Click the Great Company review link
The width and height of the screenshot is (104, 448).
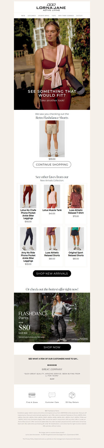(52, 369)
